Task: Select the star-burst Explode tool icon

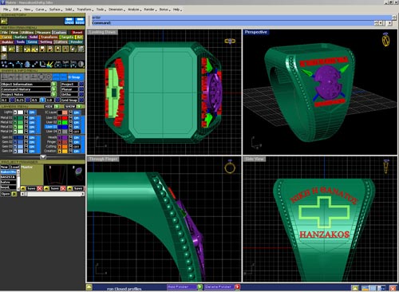Action: (50, 65)
